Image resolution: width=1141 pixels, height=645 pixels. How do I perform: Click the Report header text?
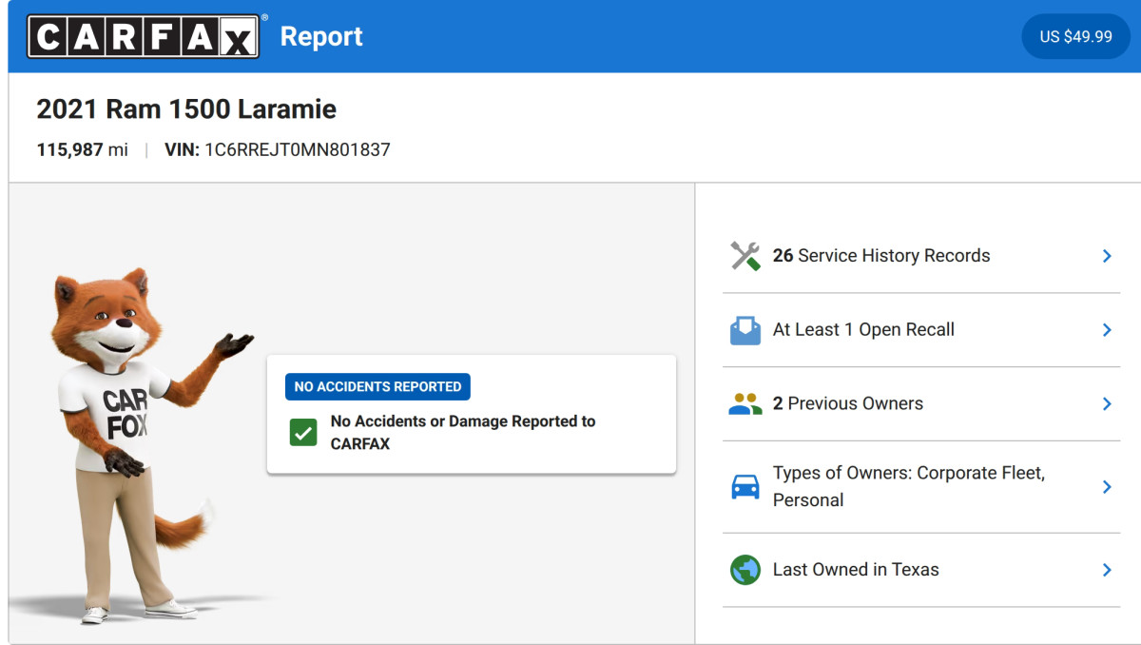(321, 37)
